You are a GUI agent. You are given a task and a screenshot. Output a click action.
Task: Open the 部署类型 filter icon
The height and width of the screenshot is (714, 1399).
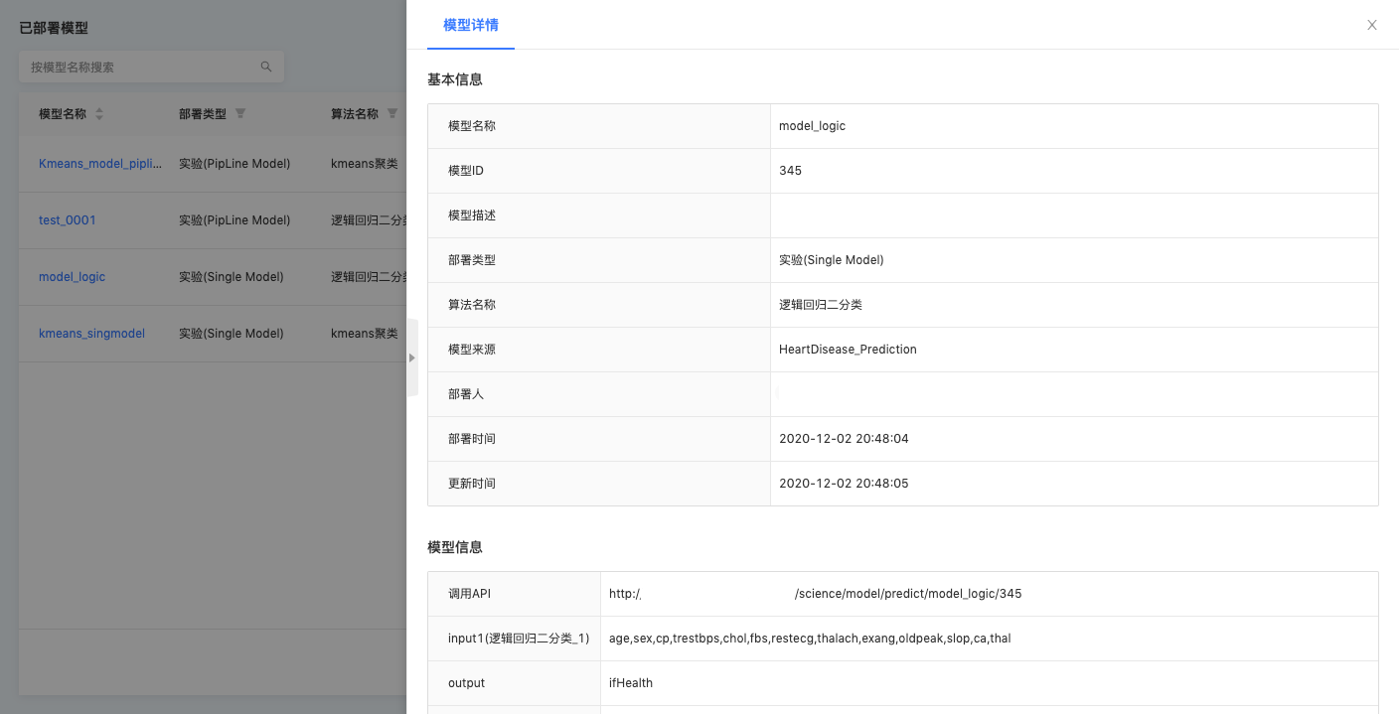click(240, 113)
